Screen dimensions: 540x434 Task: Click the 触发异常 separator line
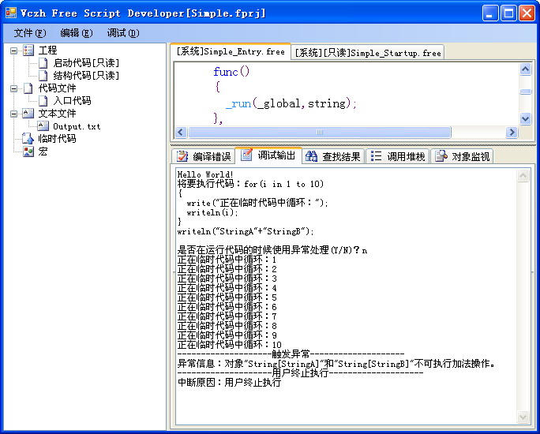pyautogui.click(x=291, y=354)
